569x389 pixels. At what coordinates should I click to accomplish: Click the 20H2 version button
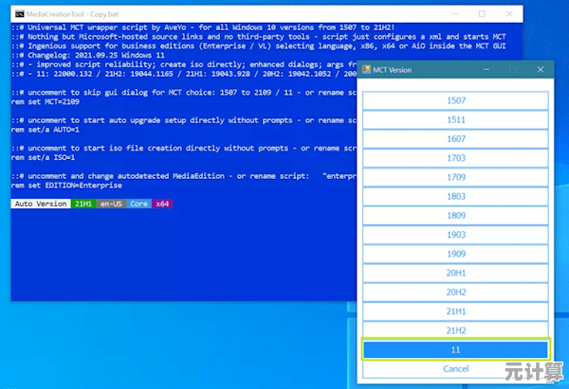tap(455, 292)
